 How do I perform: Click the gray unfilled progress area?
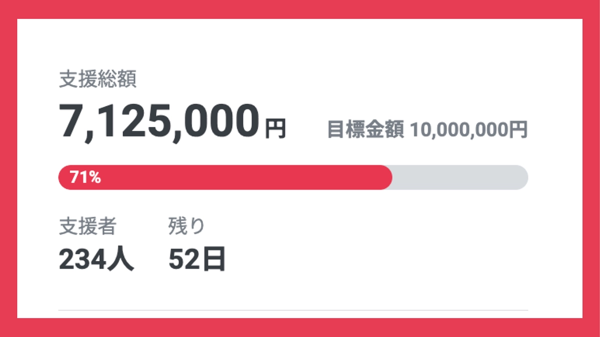pos(460,177)
